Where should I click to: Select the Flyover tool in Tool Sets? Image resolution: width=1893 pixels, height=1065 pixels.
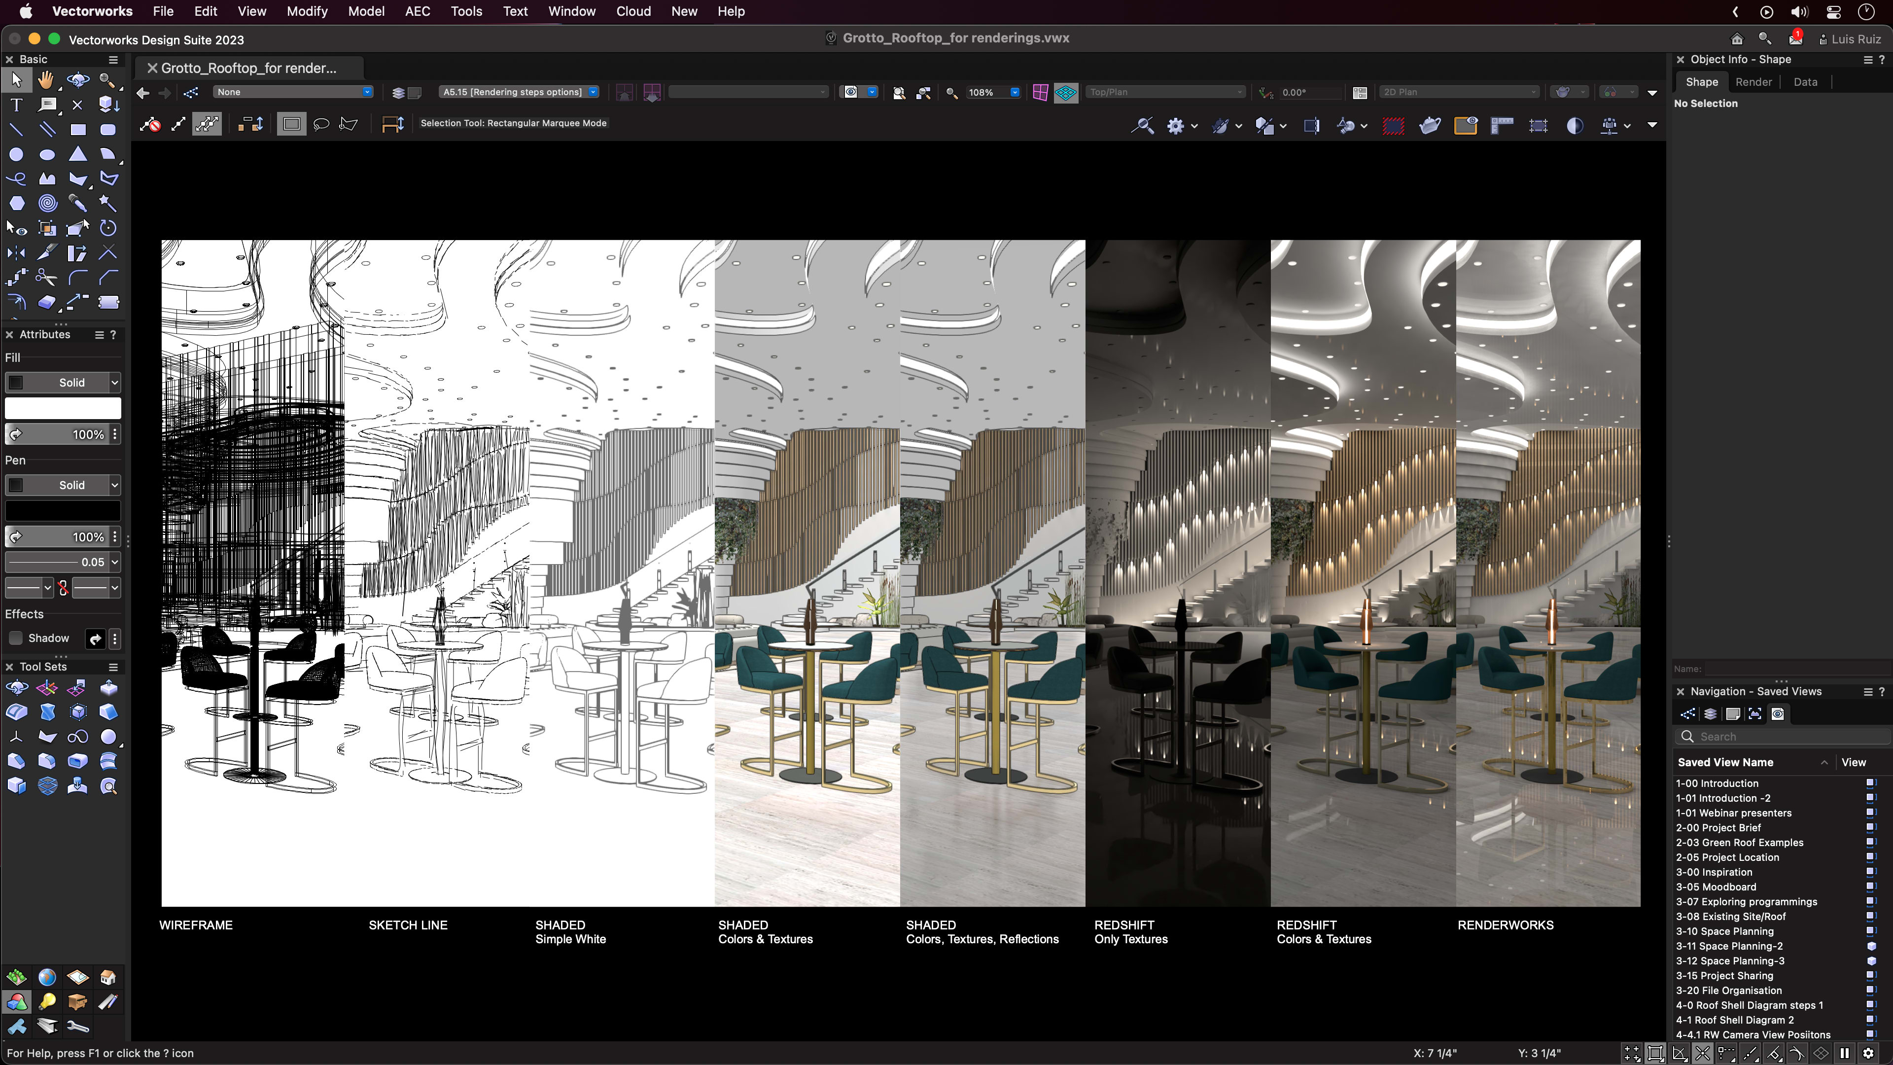tap(16, 686)
